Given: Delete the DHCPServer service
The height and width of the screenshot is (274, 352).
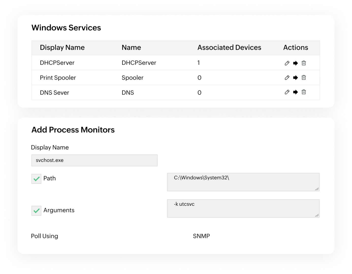Looking at the screenshot, I should pyautogui.click(x=304, y=63).
